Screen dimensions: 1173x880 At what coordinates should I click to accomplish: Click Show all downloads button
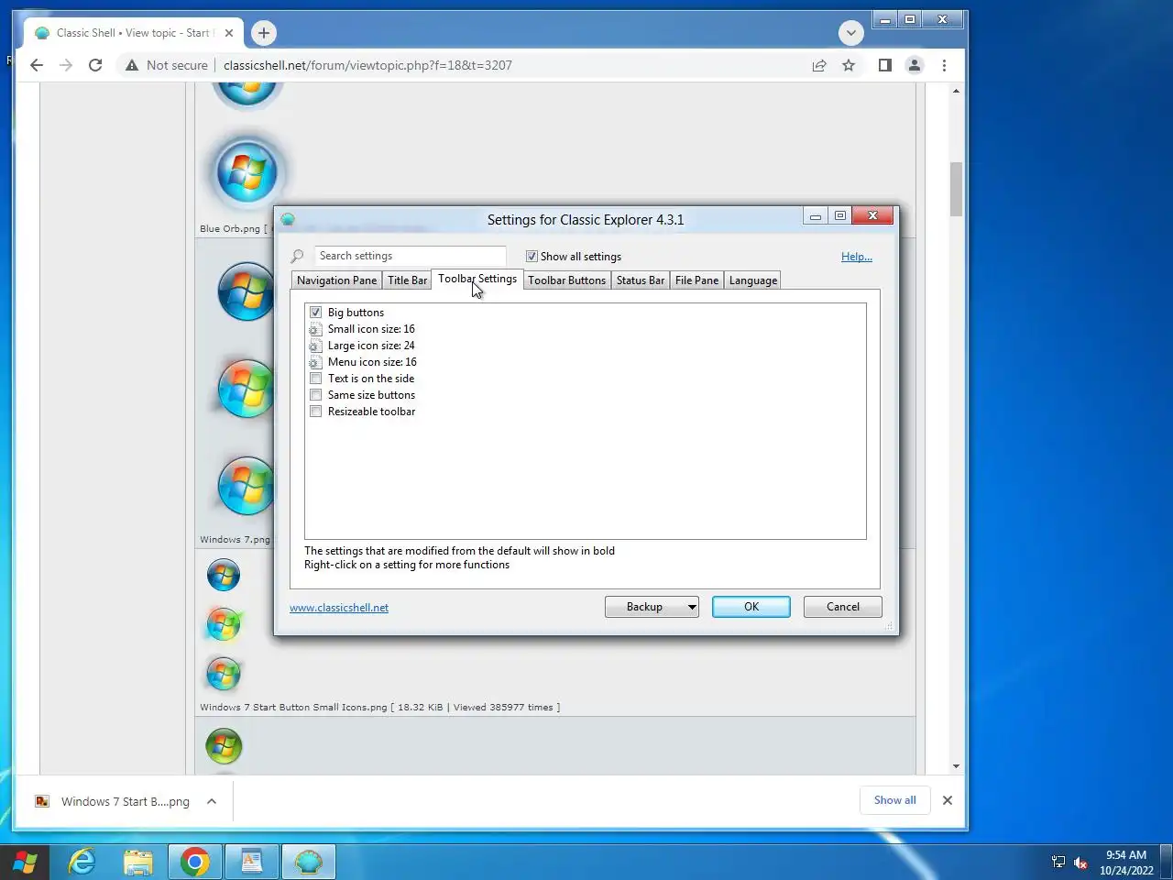(x=894, y=800)
